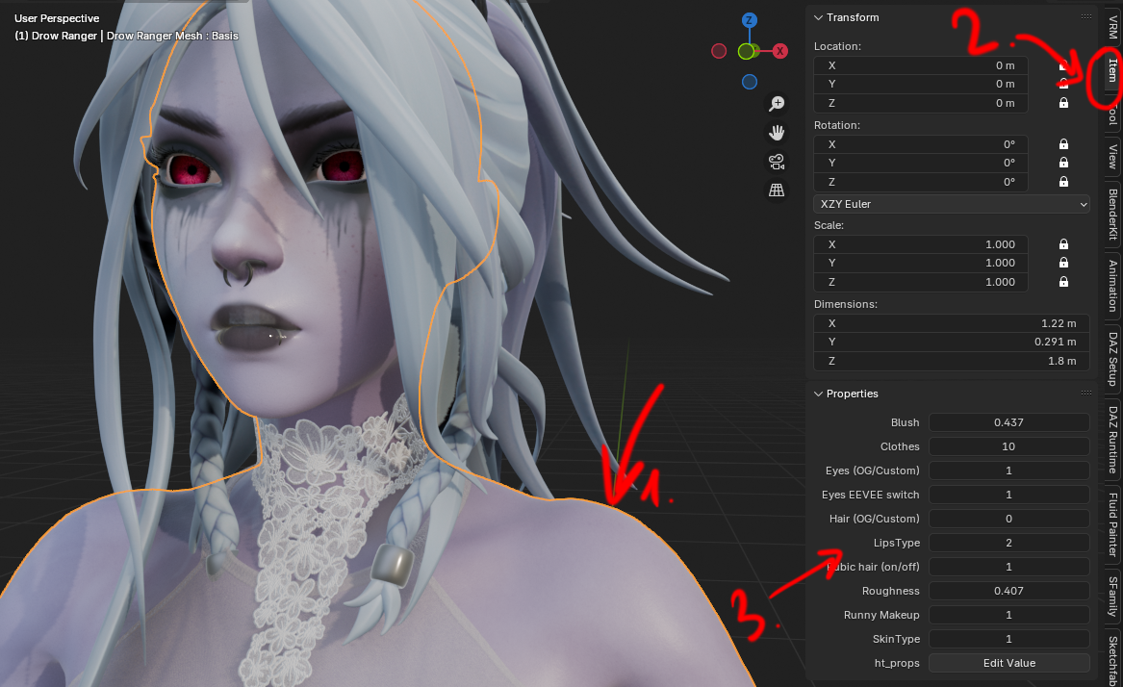Click the dark red negative X gizmo circle

(719, 51)
